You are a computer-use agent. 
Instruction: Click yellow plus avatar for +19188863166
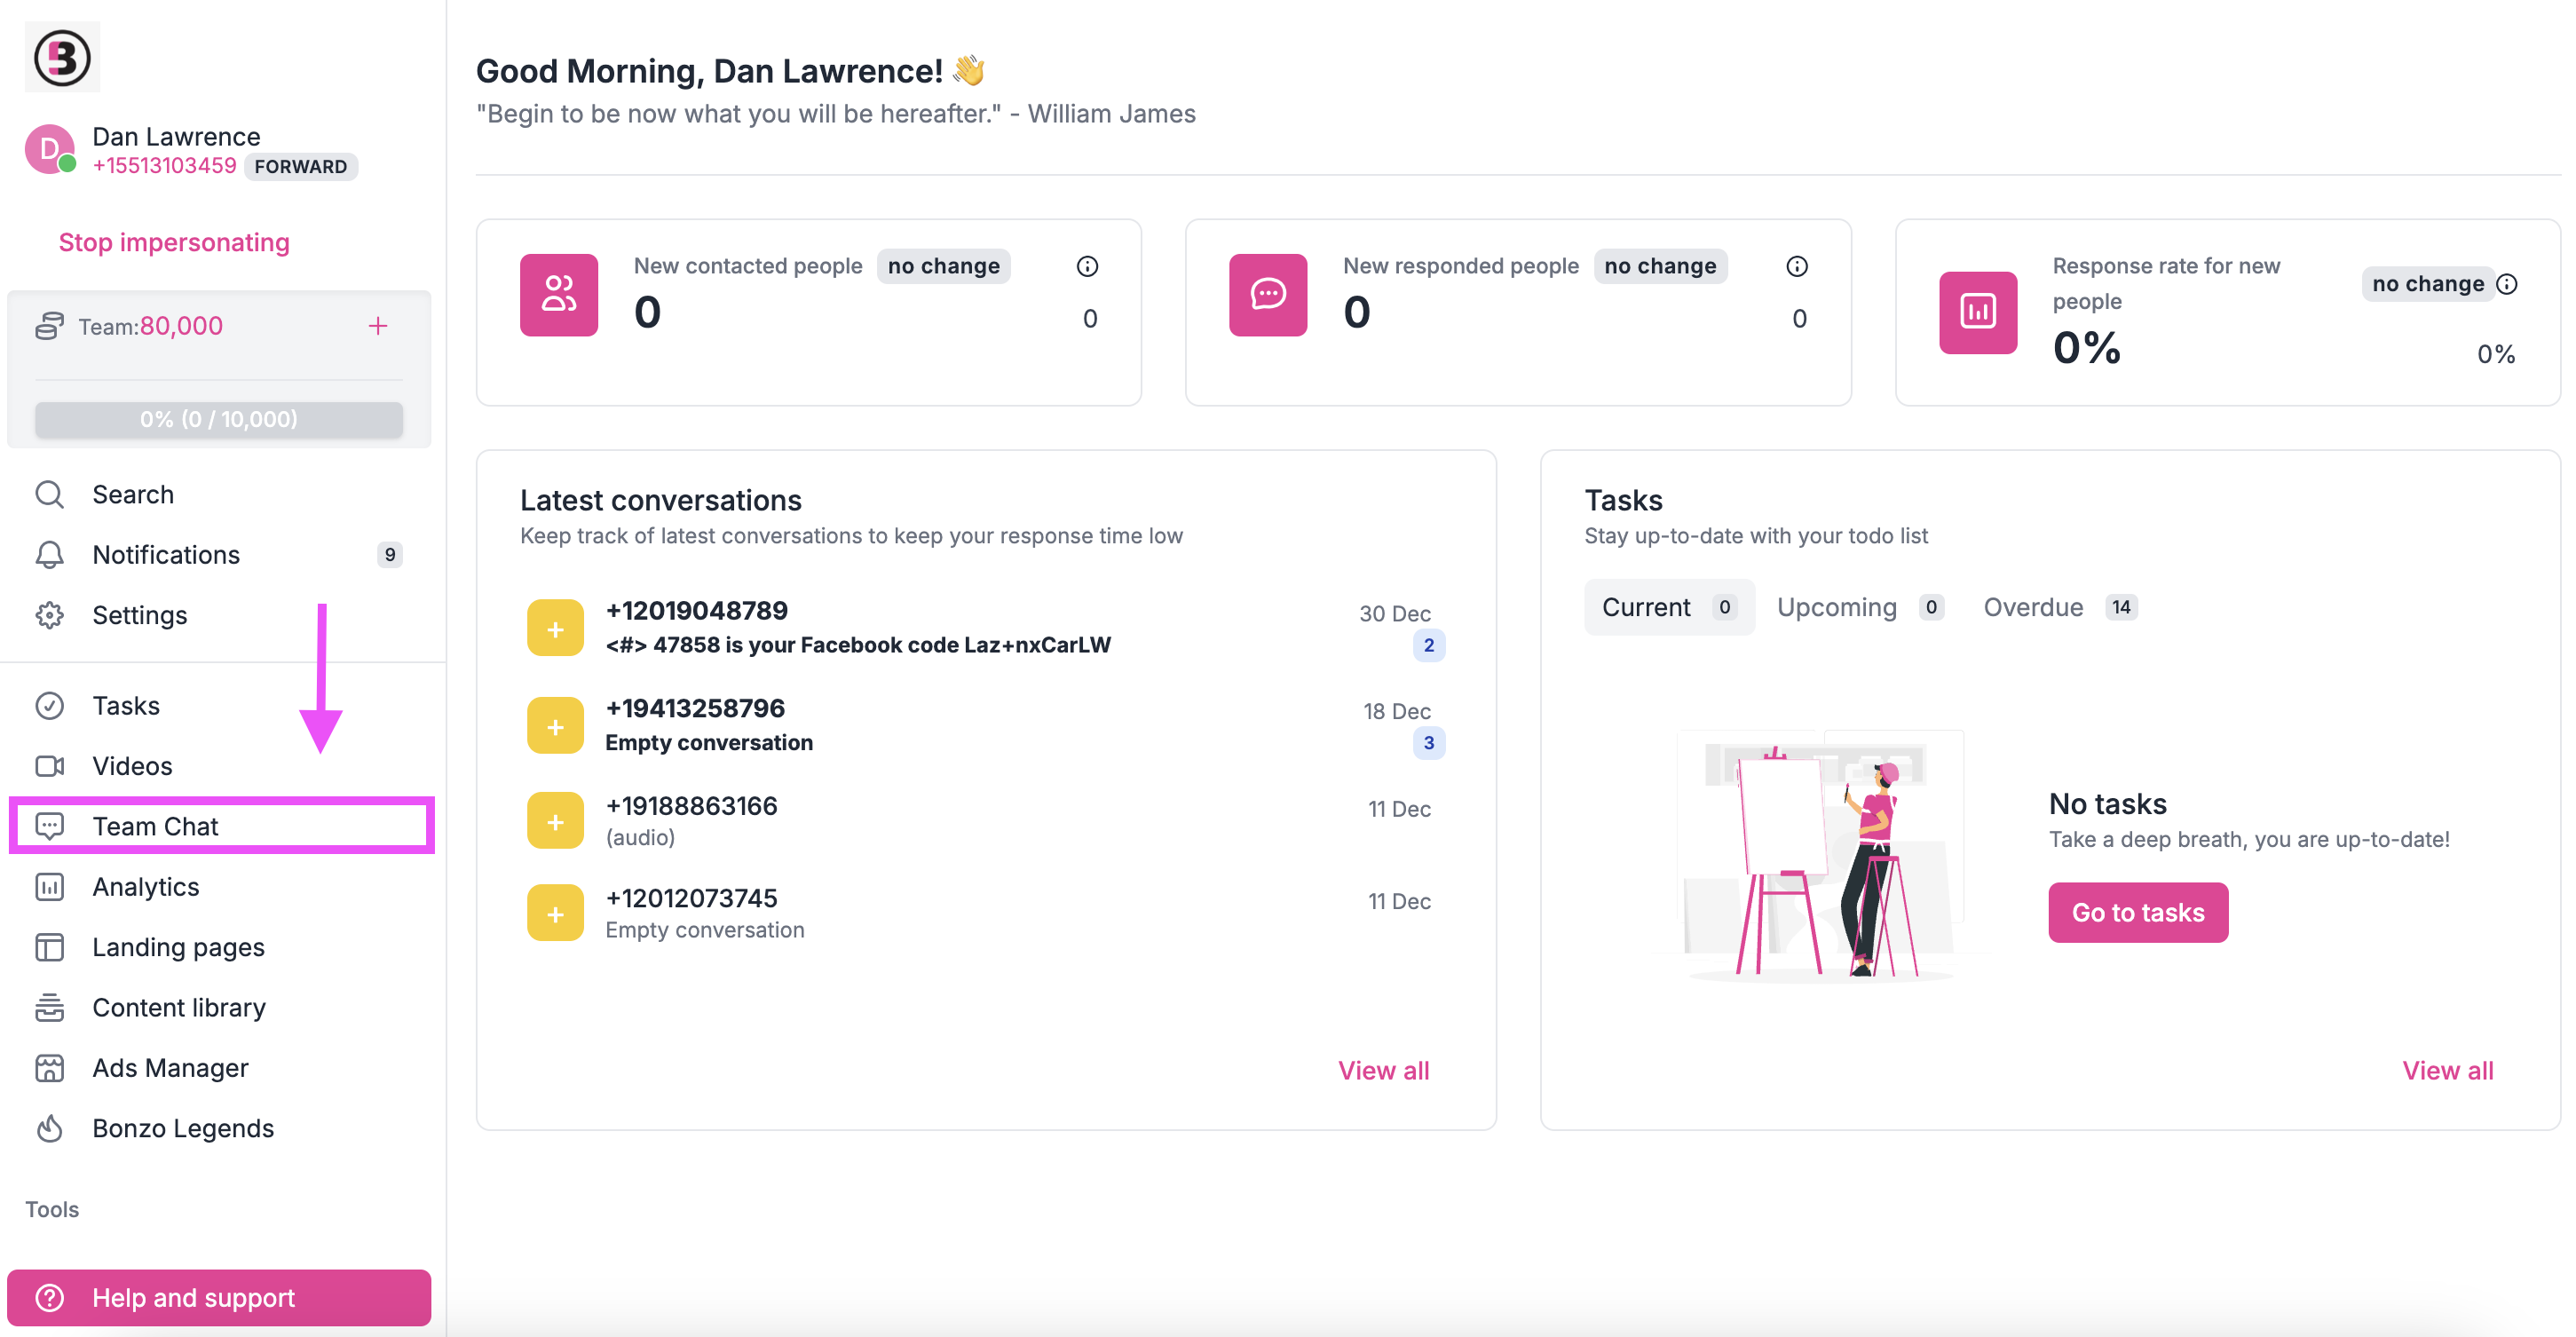pos(555,821)
